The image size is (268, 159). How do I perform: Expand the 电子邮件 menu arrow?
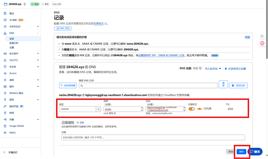coord(38,54)
